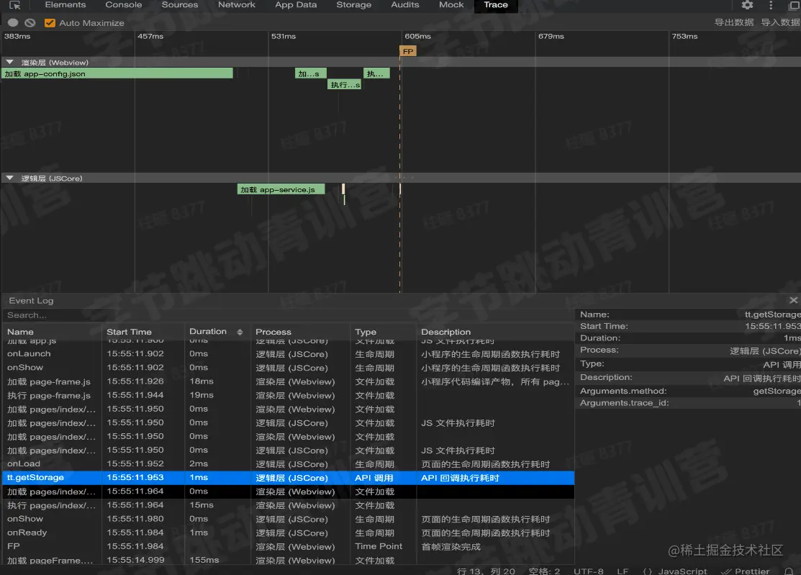The width and height of the screenshot is (801, 575).
Task: Click the Time Point type cell
Action: tap(379, 546)
